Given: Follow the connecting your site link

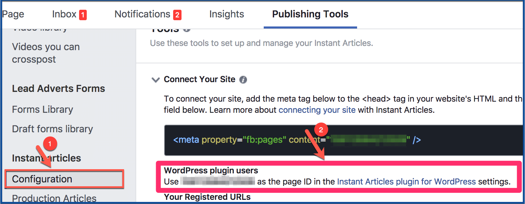Looking at the screenshot, I should point(317,110).
